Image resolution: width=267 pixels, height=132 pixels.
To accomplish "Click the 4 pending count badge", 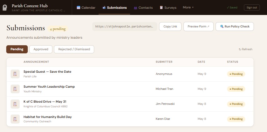I will tap(58, 29).
